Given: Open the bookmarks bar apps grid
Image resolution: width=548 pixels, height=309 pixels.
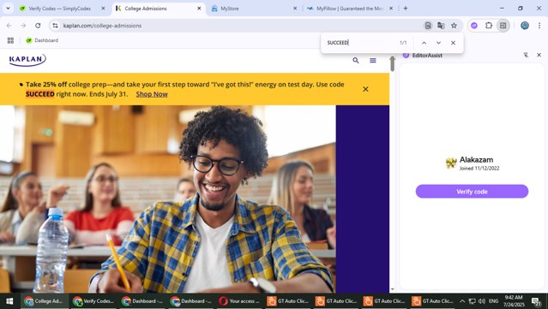Looking at the screenshot, I should 10,40.
